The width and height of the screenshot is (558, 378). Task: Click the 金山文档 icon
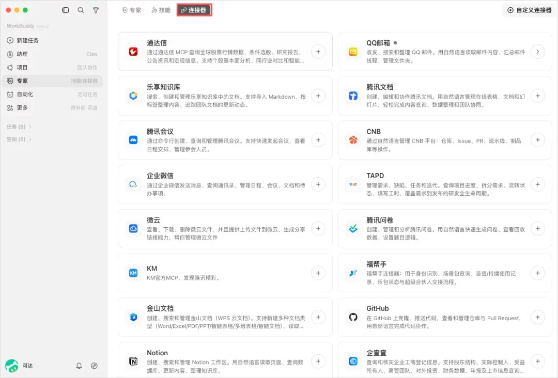coord(133,317)
